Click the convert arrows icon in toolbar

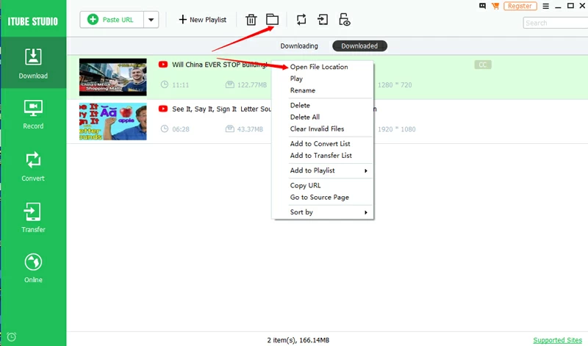point(302,20)
